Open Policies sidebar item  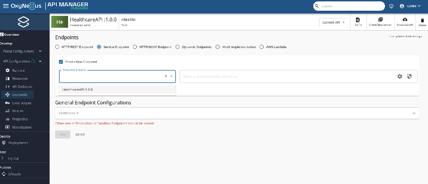(x=18, y=111)
